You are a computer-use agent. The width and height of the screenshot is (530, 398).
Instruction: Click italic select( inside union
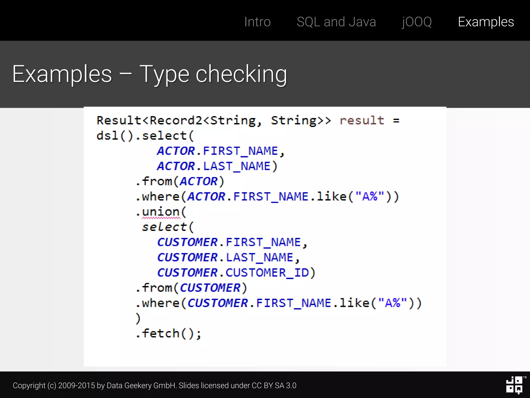point(167,227)
